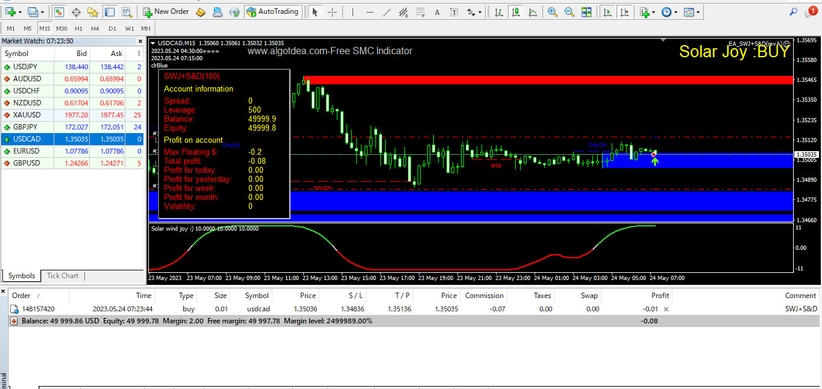Image resolution: width=822 pixels, height=389 pixels.
Task: Open a new chart window
Action: tap(10, 11)
